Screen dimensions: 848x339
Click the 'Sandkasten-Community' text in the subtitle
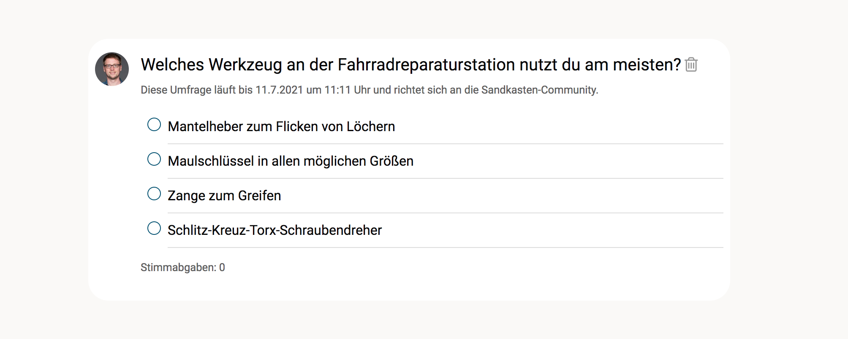(x=539, y=90)
